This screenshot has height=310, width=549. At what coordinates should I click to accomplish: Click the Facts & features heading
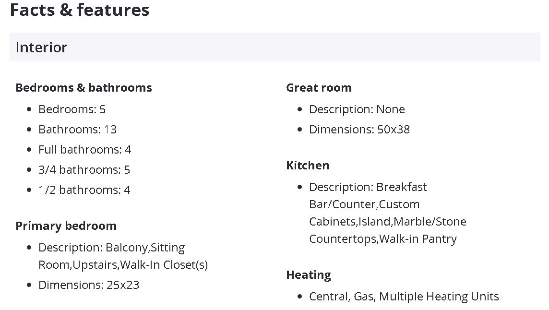pyautogui.click(x=80, y=10)
